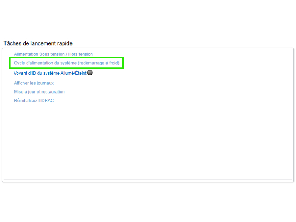Click the Tâches de lancement rapide heading
This screenshot has width=296, height=222.
[38, 43]
